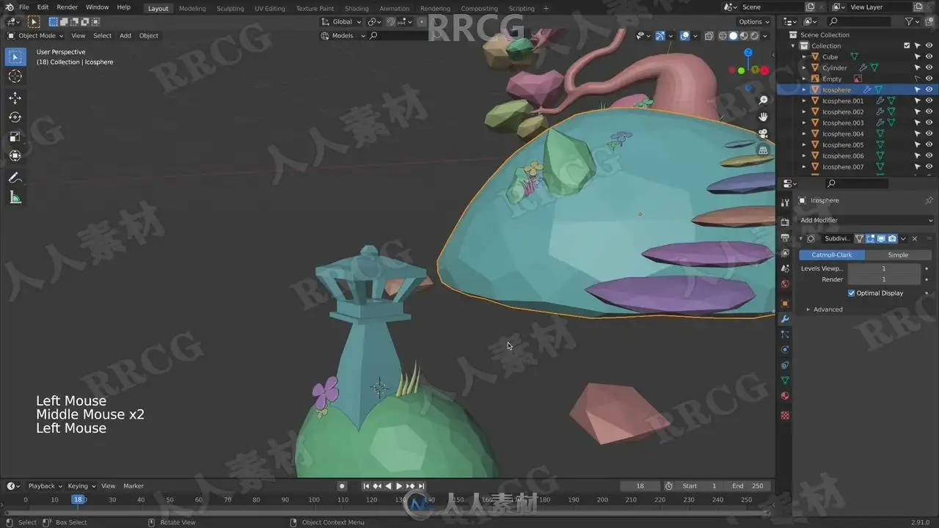Activate the Scale tool
939x528 pixels.
15,136
